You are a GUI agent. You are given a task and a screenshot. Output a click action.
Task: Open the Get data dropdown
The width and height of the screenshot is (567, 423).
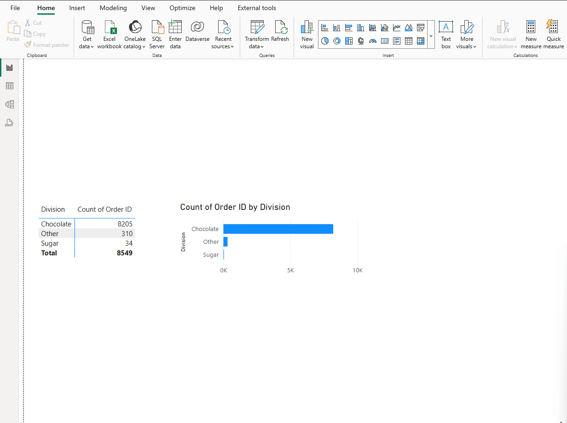(x=87, y=35)
